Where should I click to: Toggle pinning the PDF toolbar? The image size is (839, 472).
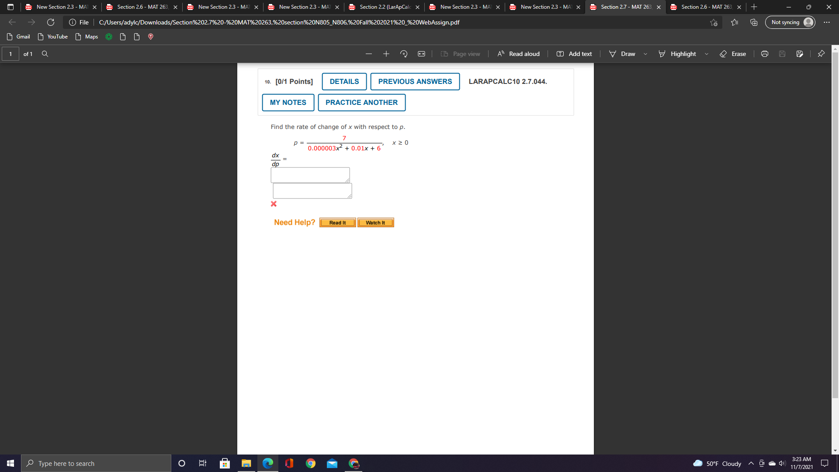click(821, 54)
